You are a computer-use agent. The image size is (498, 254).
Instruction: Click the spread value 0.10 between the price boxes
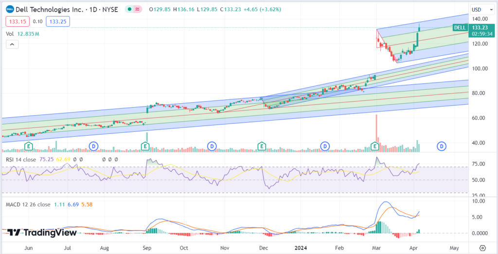tap(38, 21)
